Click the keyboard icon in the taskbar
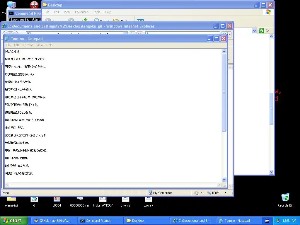 pos(267,221)
